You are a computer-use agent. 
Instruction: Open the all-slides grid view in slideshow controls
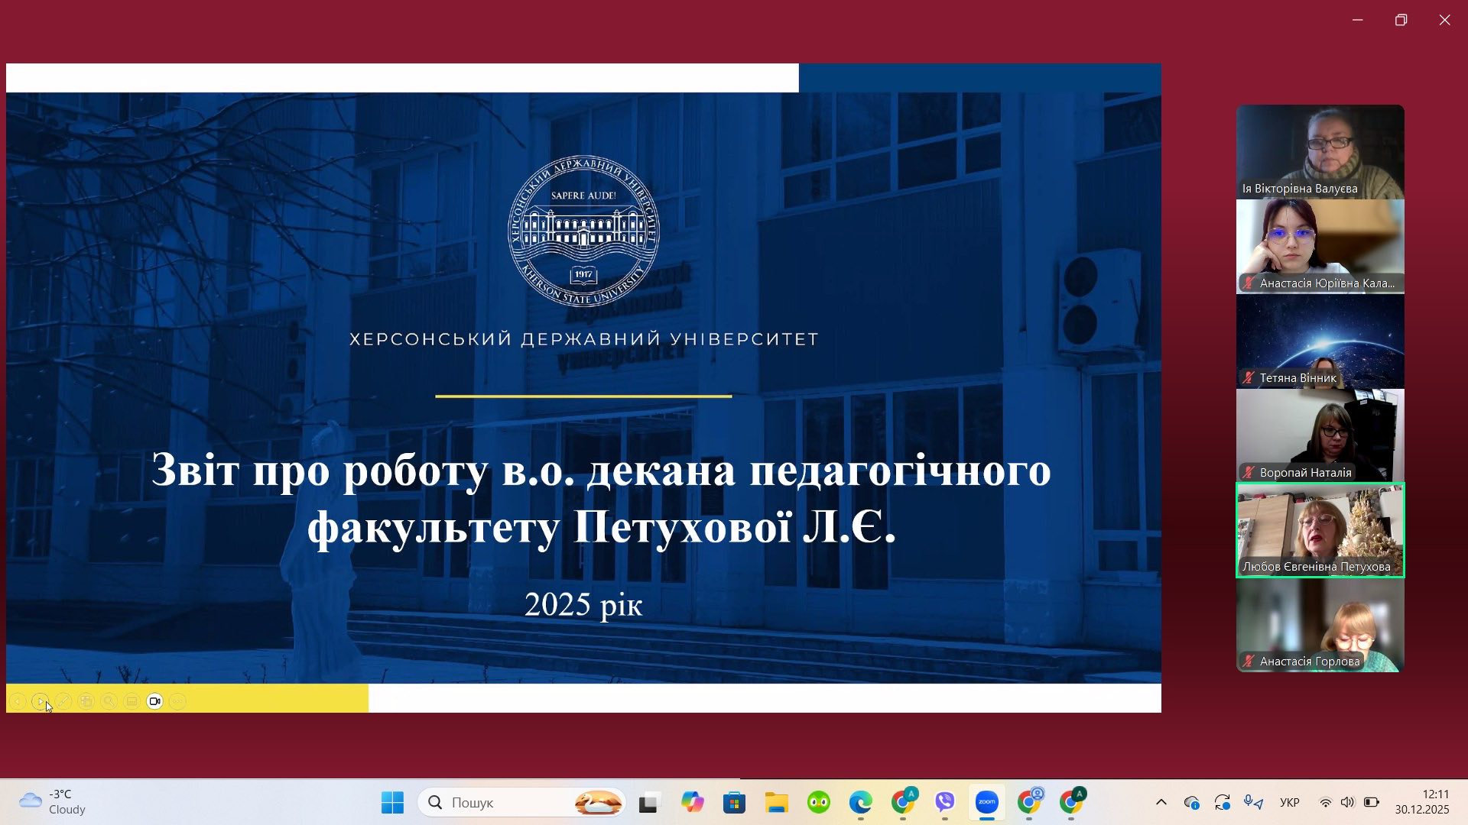[x=86, y=701]
